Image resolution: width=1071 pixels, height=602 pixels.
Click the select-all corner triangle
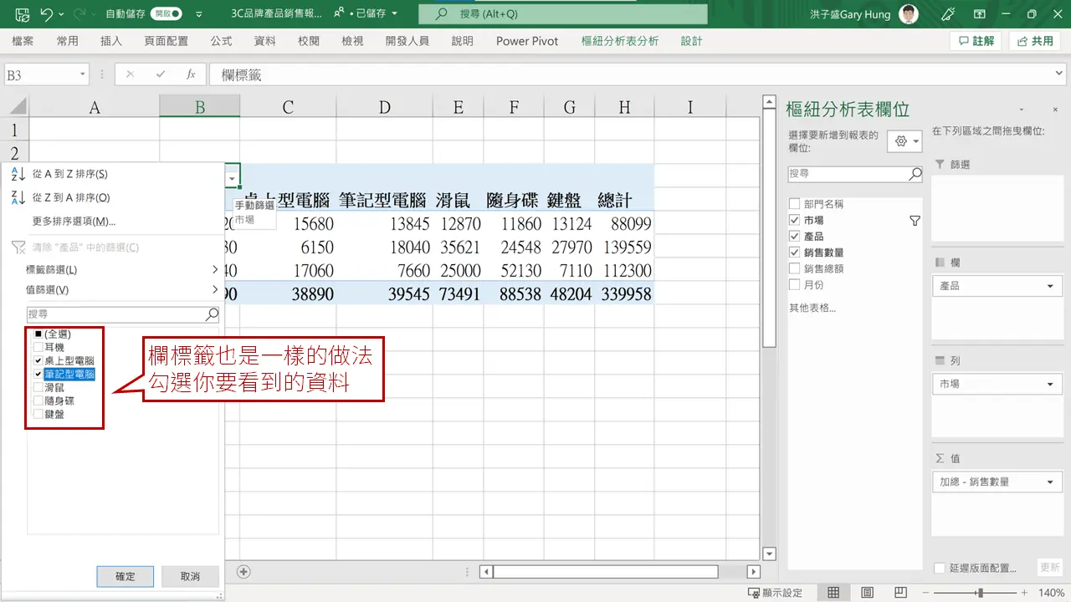16,107
